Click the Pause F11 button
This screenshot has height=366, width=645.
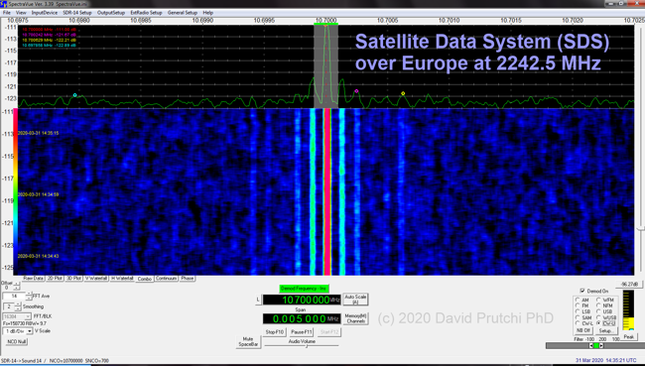[x=302, y=332]
